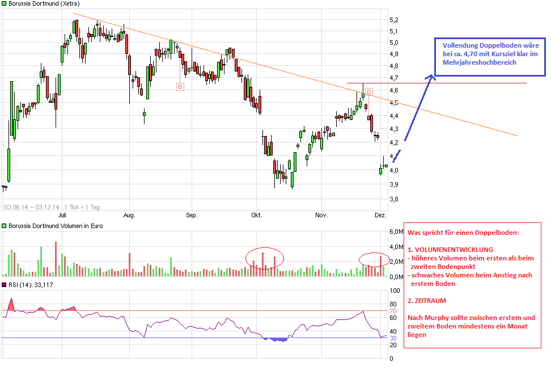Viewport: 551px width, 375px height.
Task: Click the '4,7' price axis label
Action: [x=394, y=78]
